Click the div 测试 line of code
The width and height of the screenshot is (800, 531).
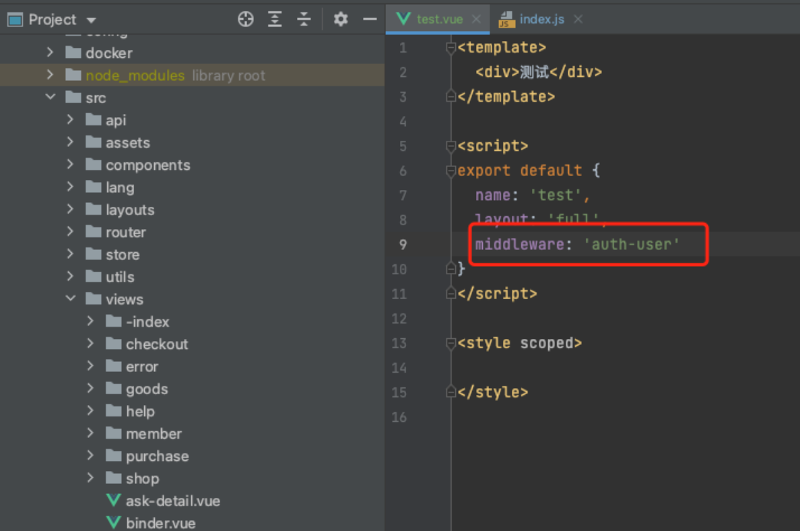(x=538, y=72)
